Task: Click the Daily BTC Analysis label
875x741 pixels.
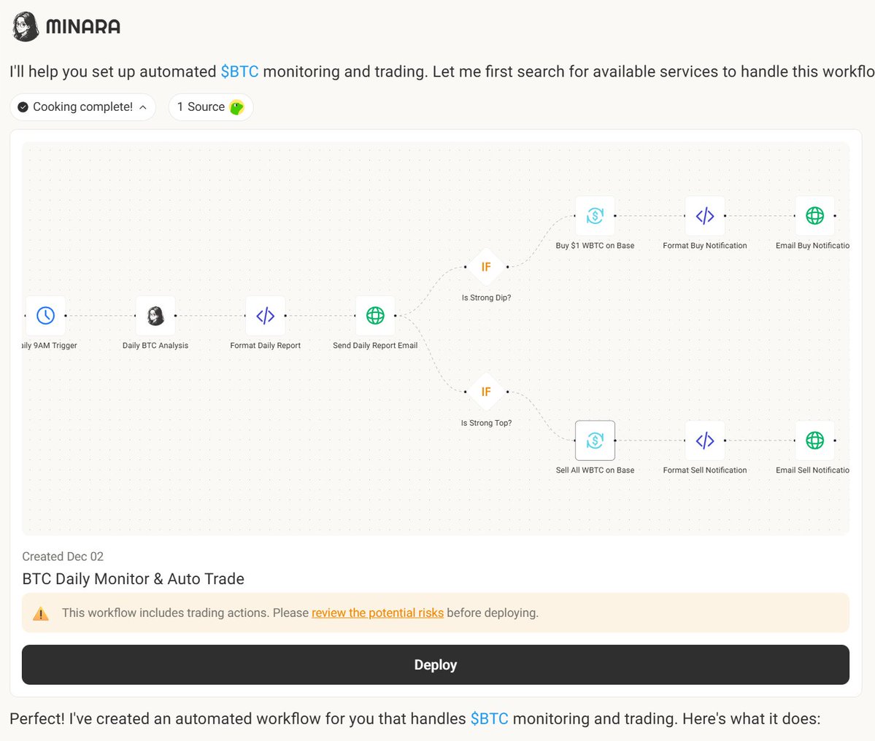Action: pos(155,346)
